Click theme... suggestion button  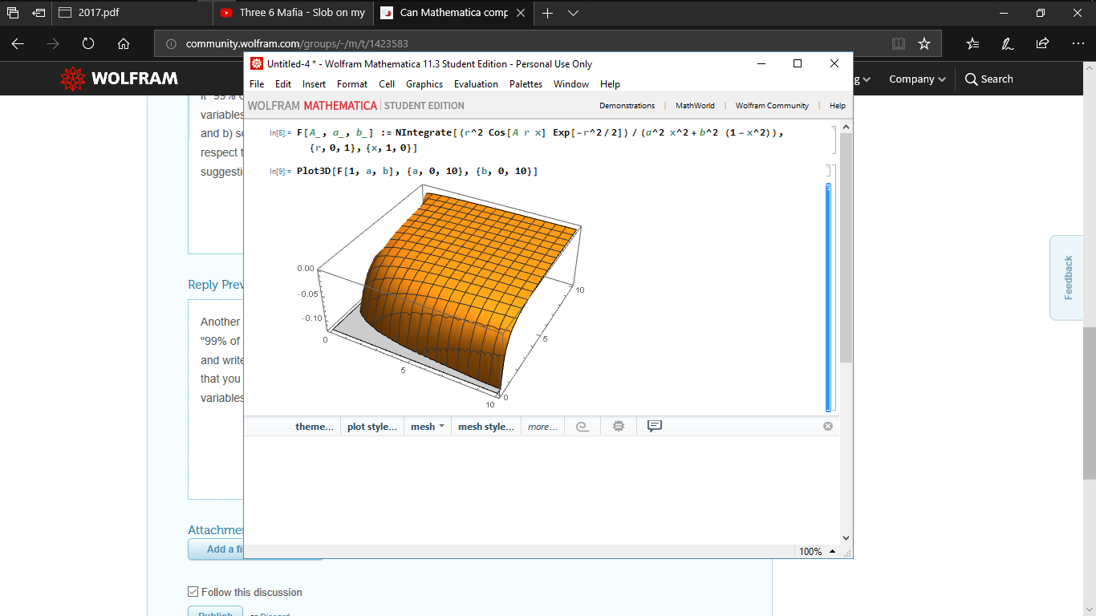[315, 427]
